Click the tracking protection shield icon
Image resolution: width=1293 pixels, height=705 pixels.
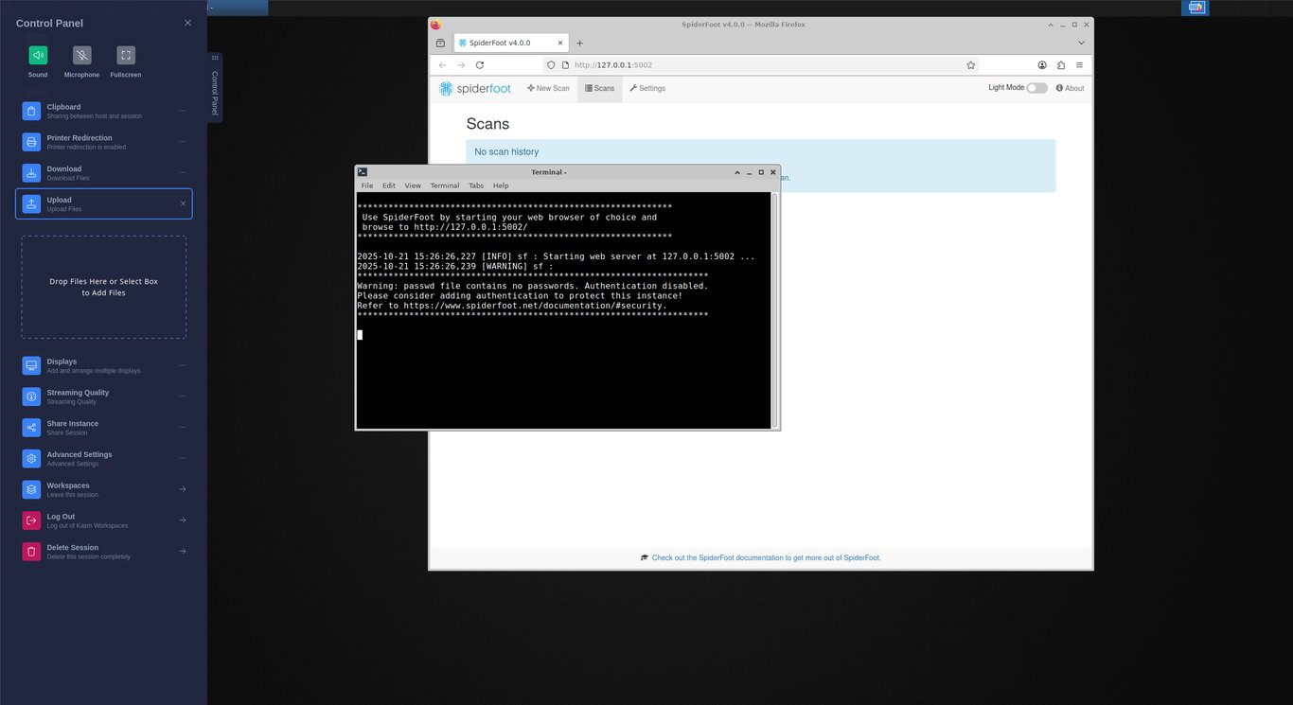pos(551,65)
